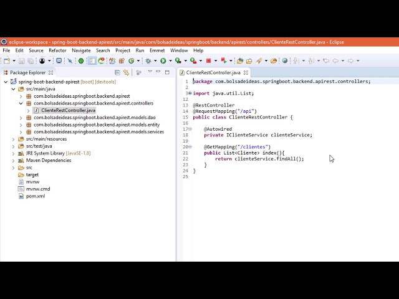This screenshot has width=399, height=299.
Task: Open the Debug button dropdown arrow
Action: [x=155, y=61]
